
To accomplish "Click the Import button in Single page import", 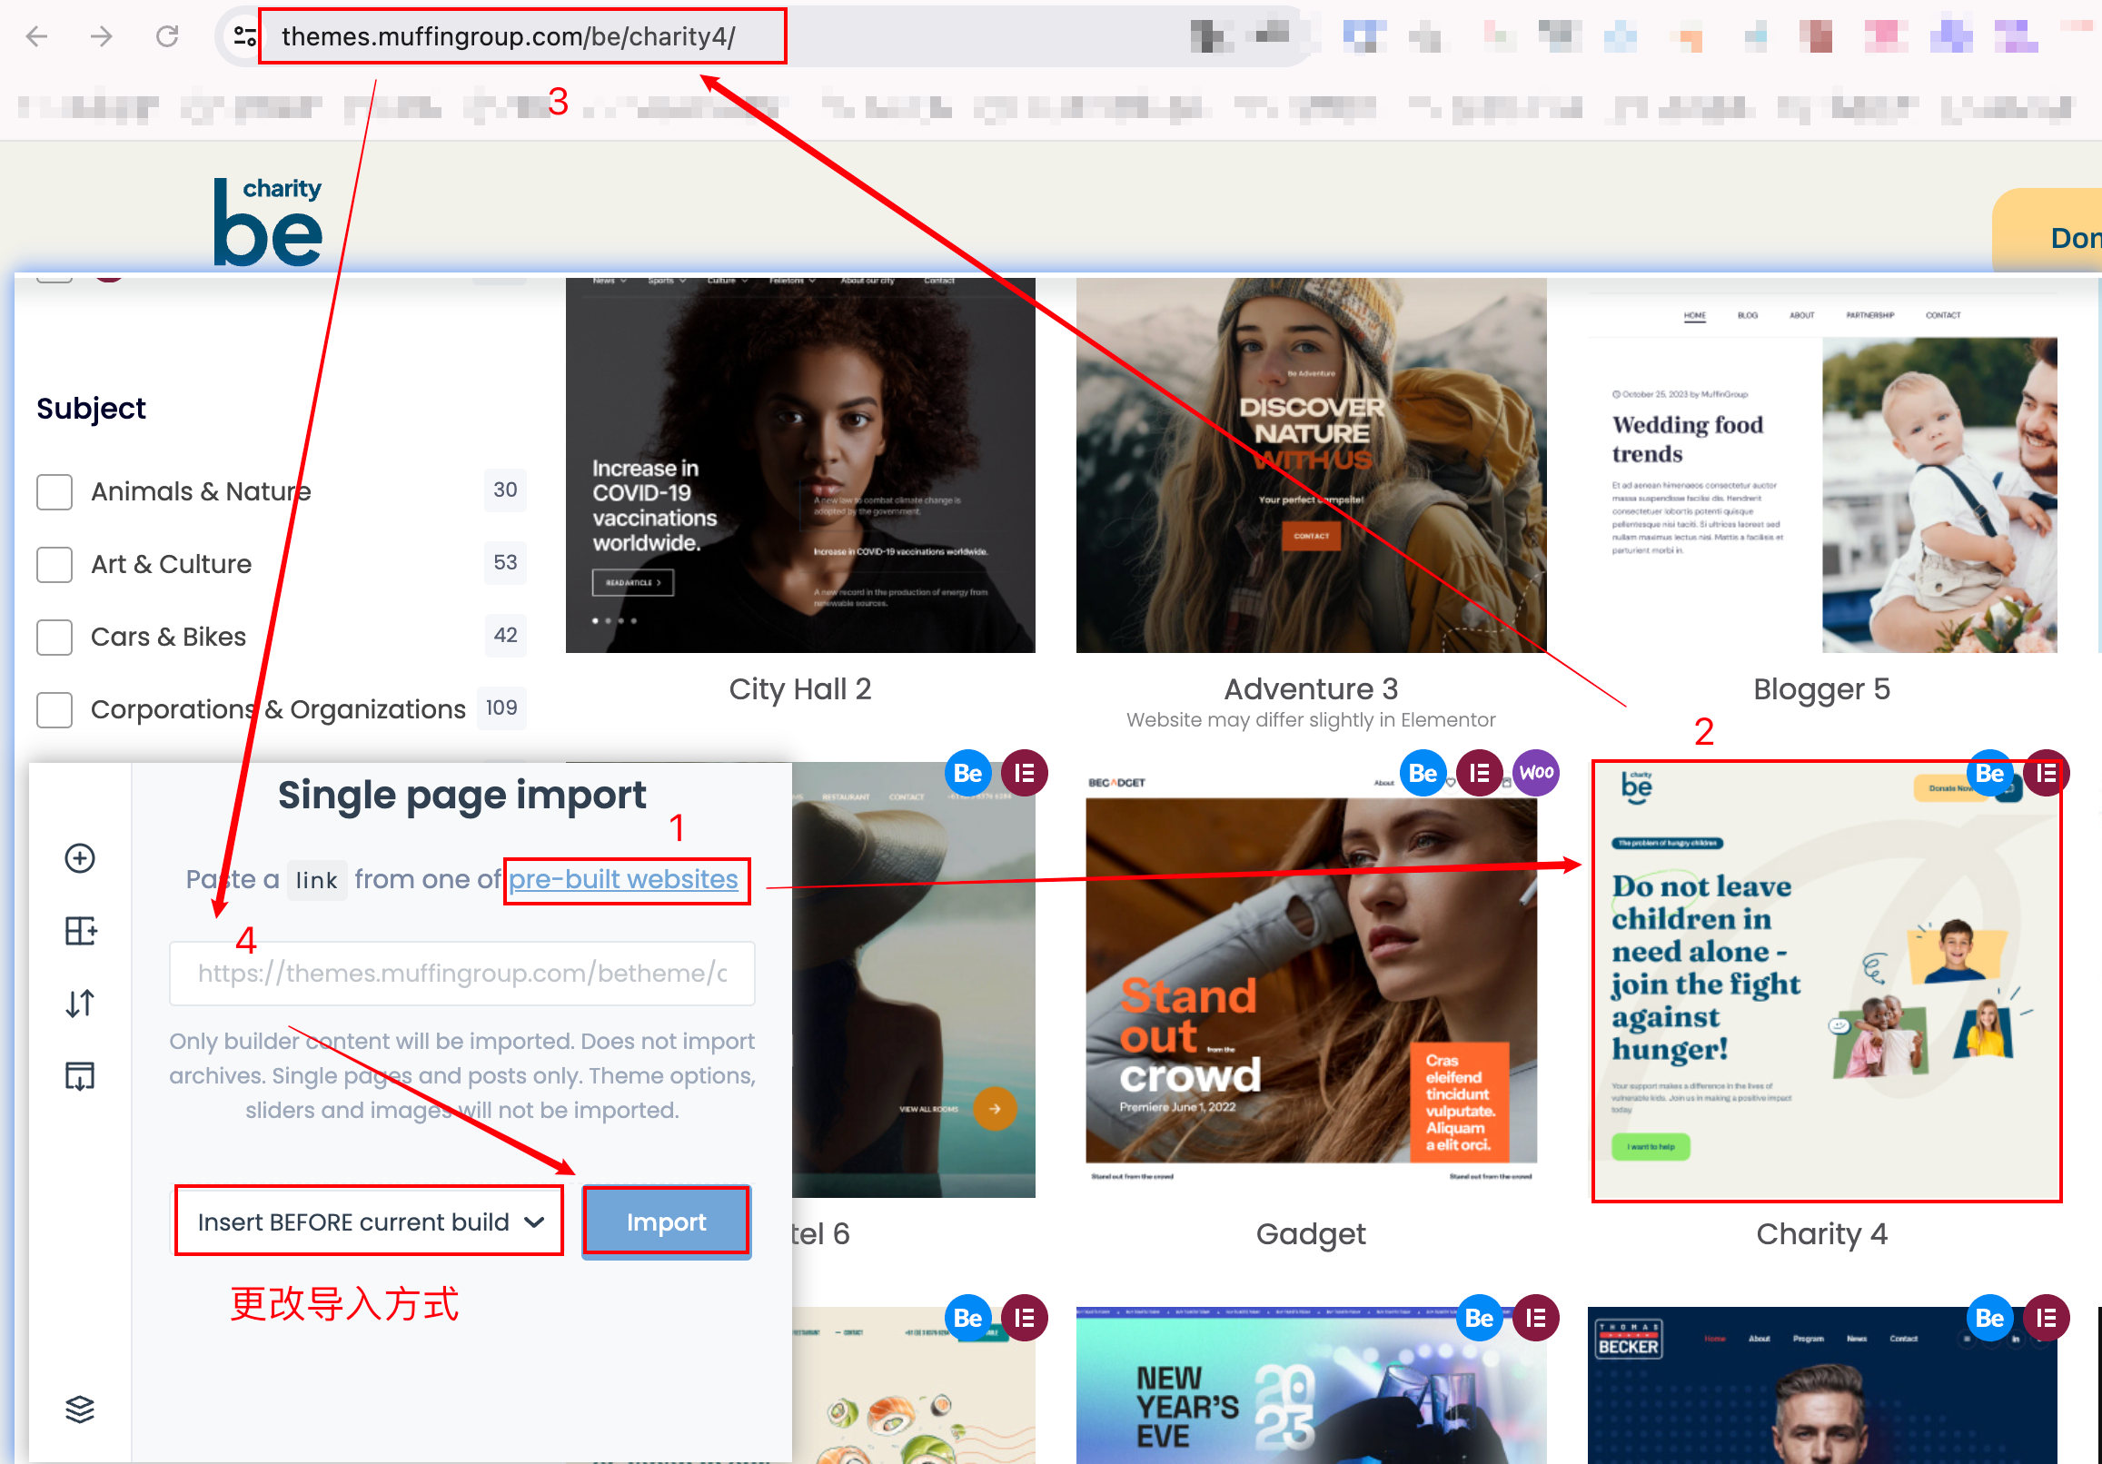I will point(666,1220).
